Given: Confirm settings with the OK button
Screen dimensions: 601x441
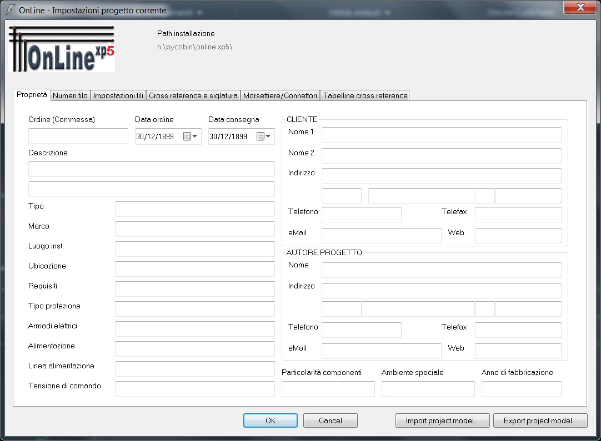Looking at the screenshot, I should (270, 420).
